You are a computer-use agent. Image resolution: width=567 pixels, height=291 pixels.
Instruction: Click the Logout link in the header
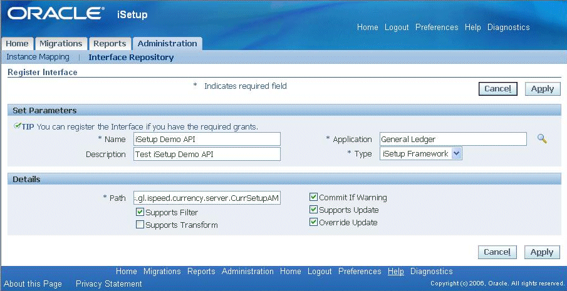(x=397, y=28)
